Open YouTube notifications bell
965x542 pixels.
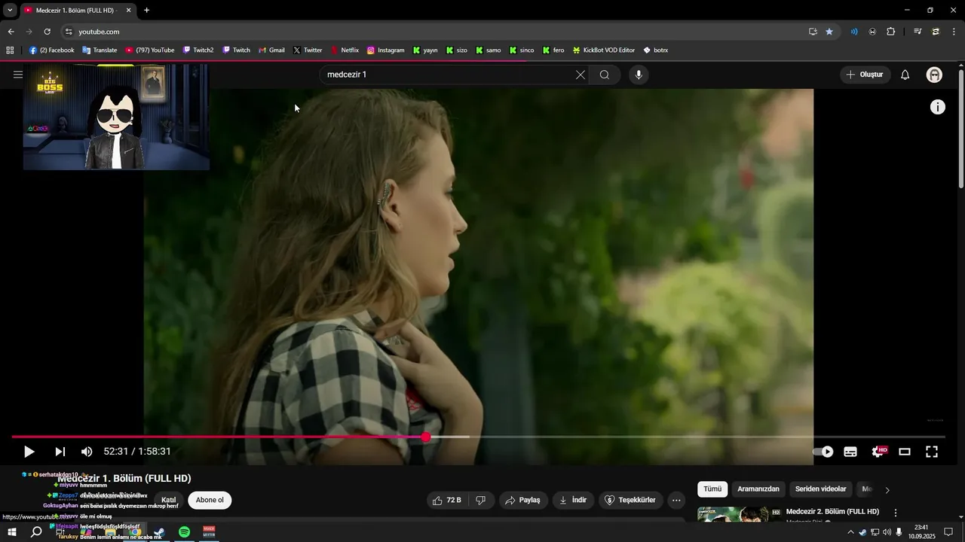905,75
